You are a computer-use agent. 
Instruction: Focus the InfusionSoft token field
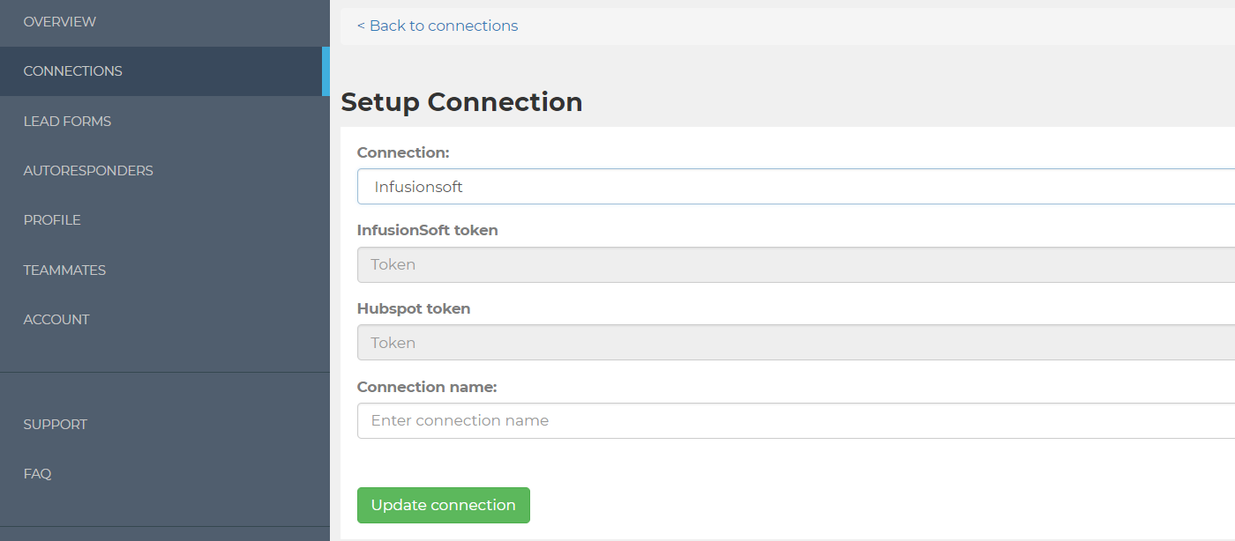pyautogui.click(x=794, y=265)
